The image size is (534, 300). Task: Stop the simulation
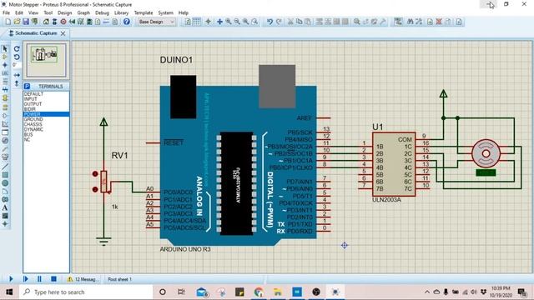53,279
